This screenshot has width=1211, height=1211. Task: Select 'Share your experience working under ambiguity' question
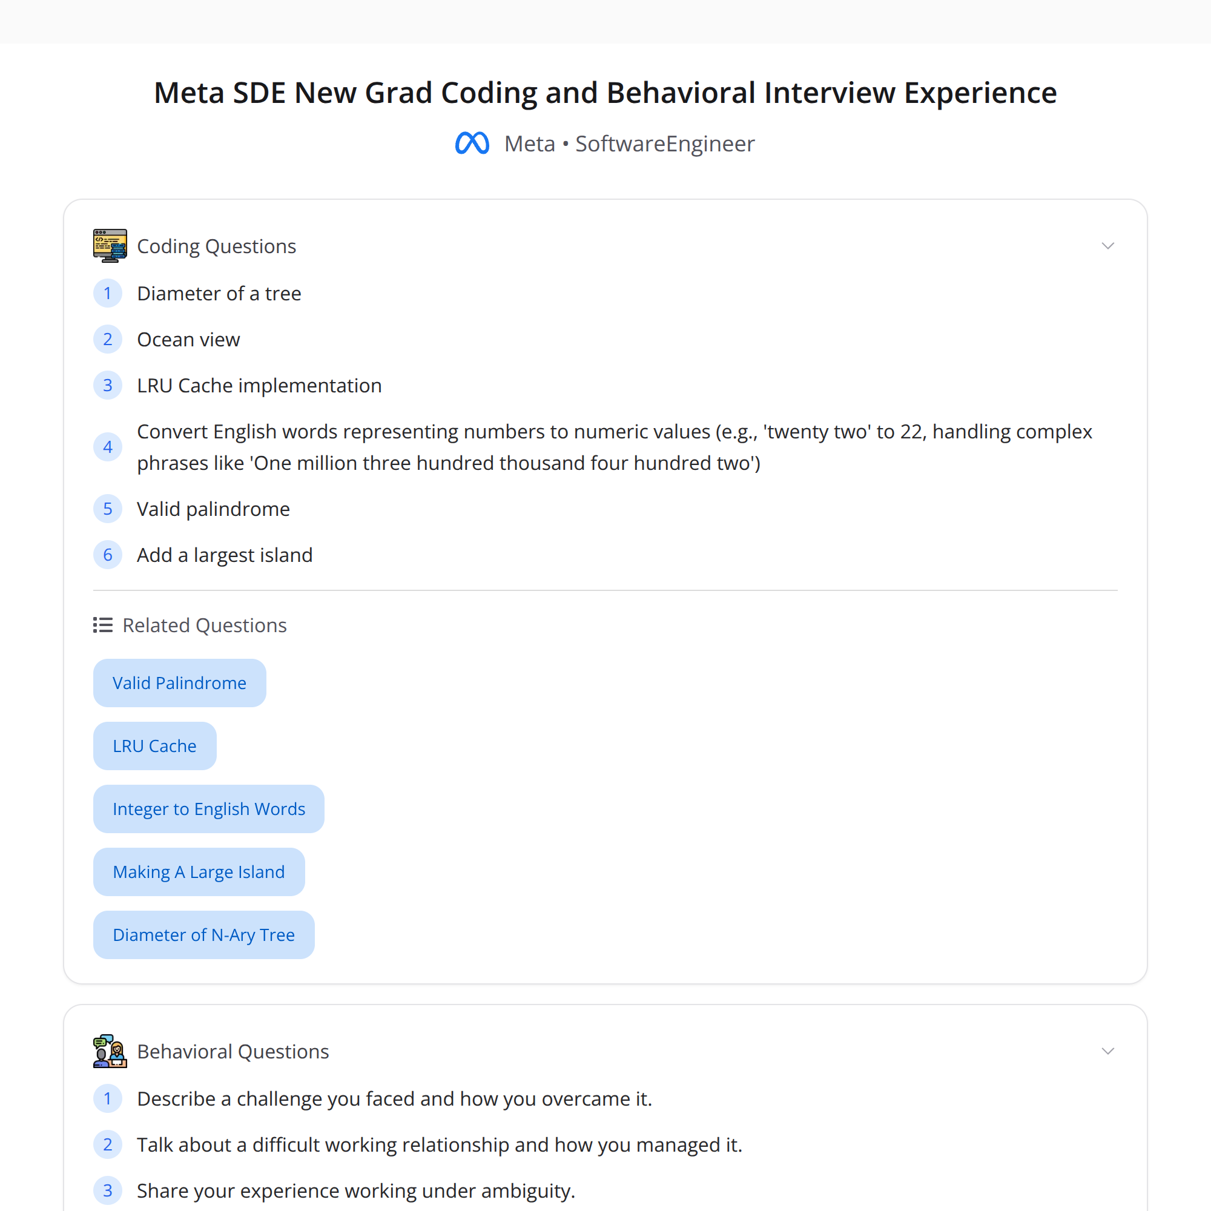(x=355, y=1190)
